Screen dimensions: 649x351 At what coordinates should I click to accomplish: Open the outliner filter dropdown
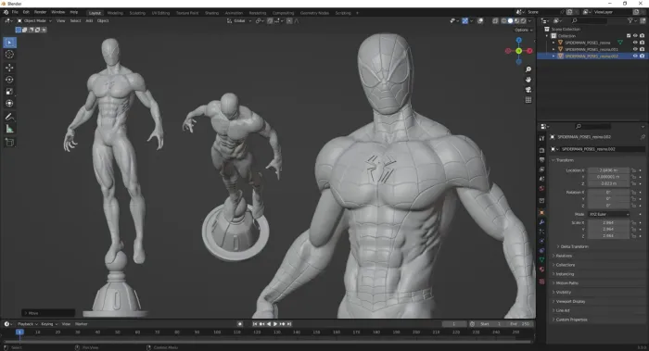point(631,20)
